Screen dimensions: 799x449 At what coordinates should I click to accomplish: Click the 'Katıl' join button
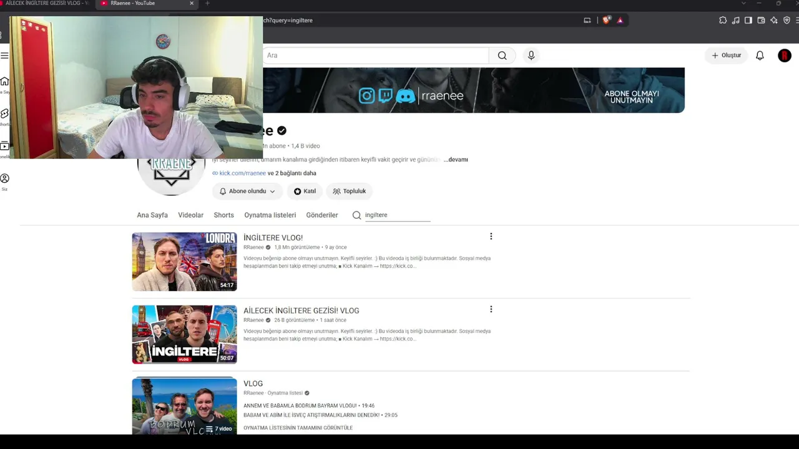coord(305,191)
